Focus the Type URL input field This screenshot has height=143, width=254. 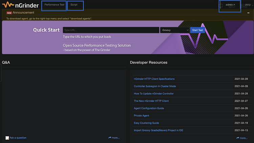(111, 30)
